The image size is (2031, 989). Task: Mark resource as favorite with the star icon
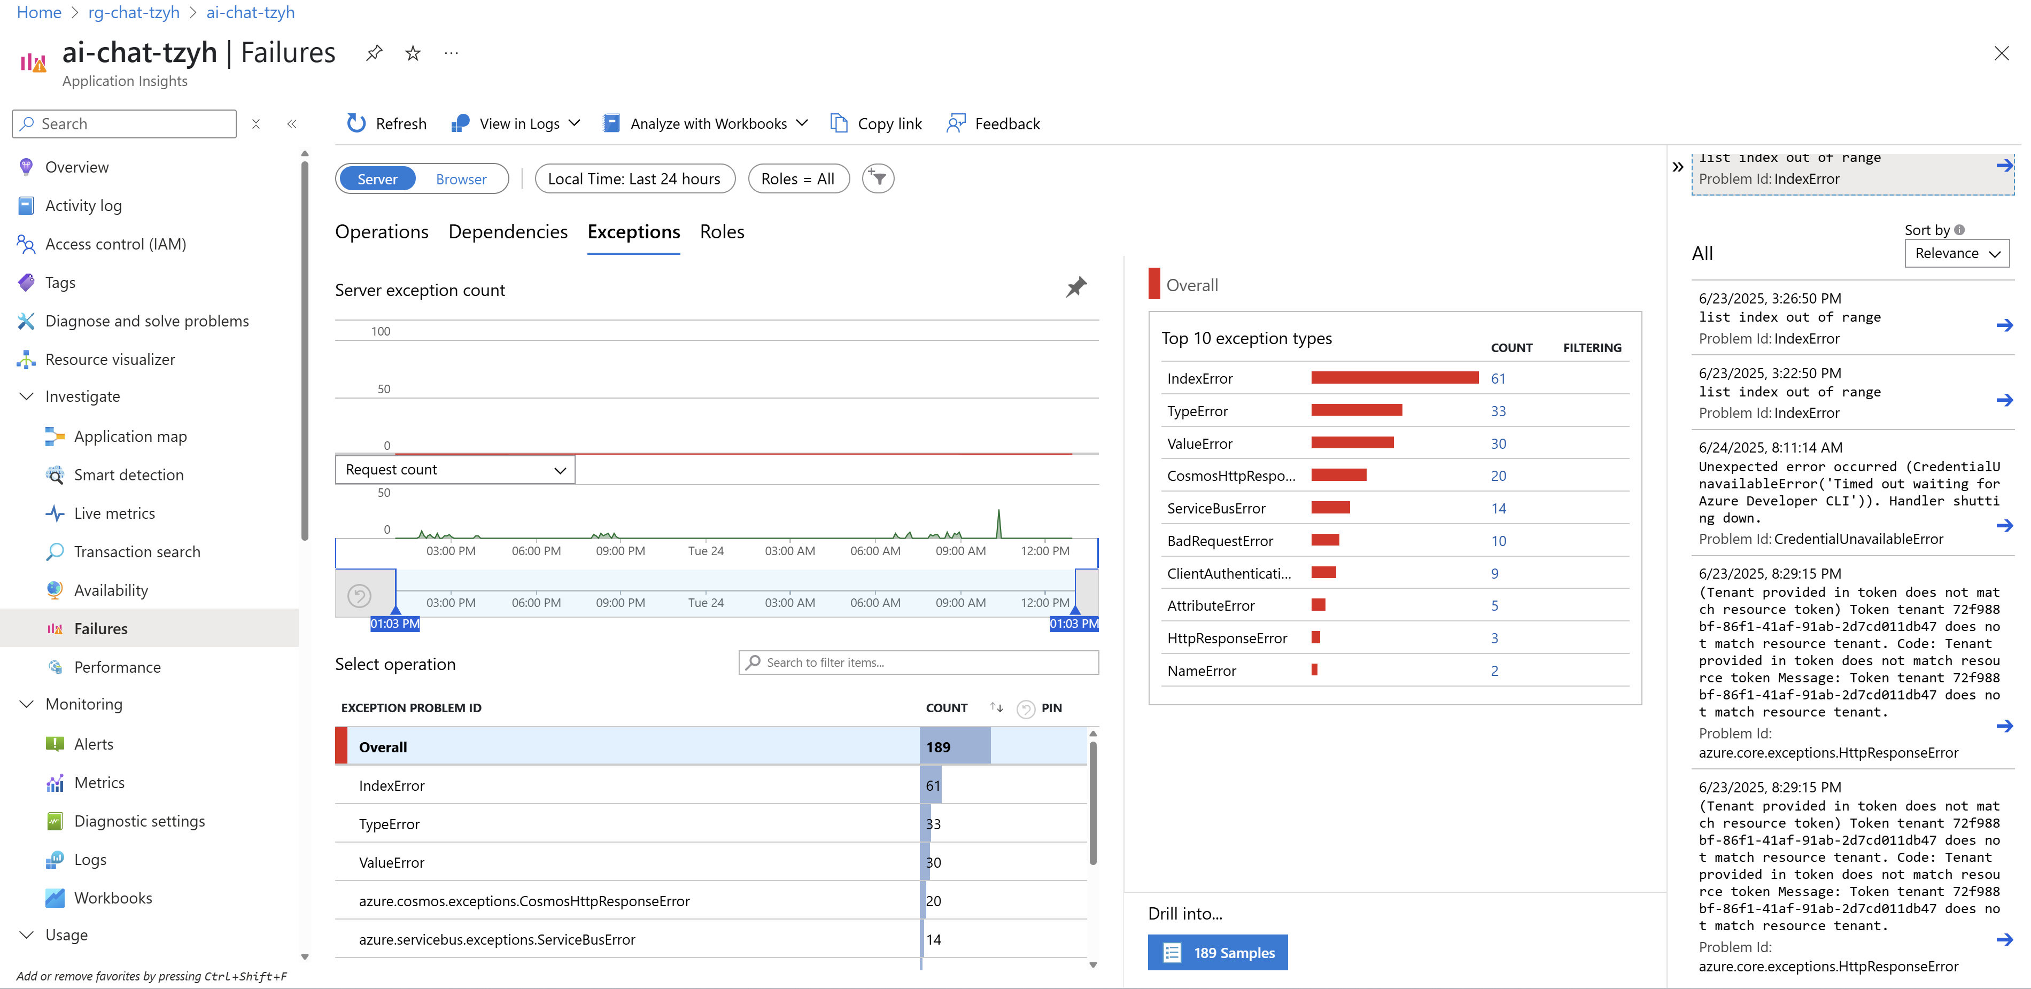413,53
